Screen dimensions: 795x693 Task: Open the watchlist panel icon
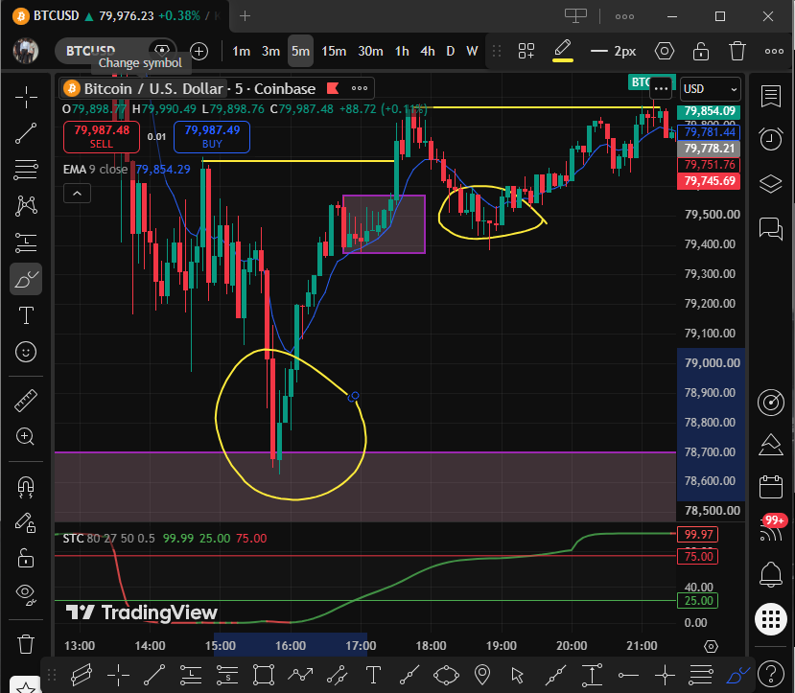point(771,96)
